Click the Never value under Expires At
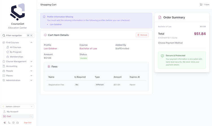Viewport: 212px width, 126px height. tap(133, 85)
